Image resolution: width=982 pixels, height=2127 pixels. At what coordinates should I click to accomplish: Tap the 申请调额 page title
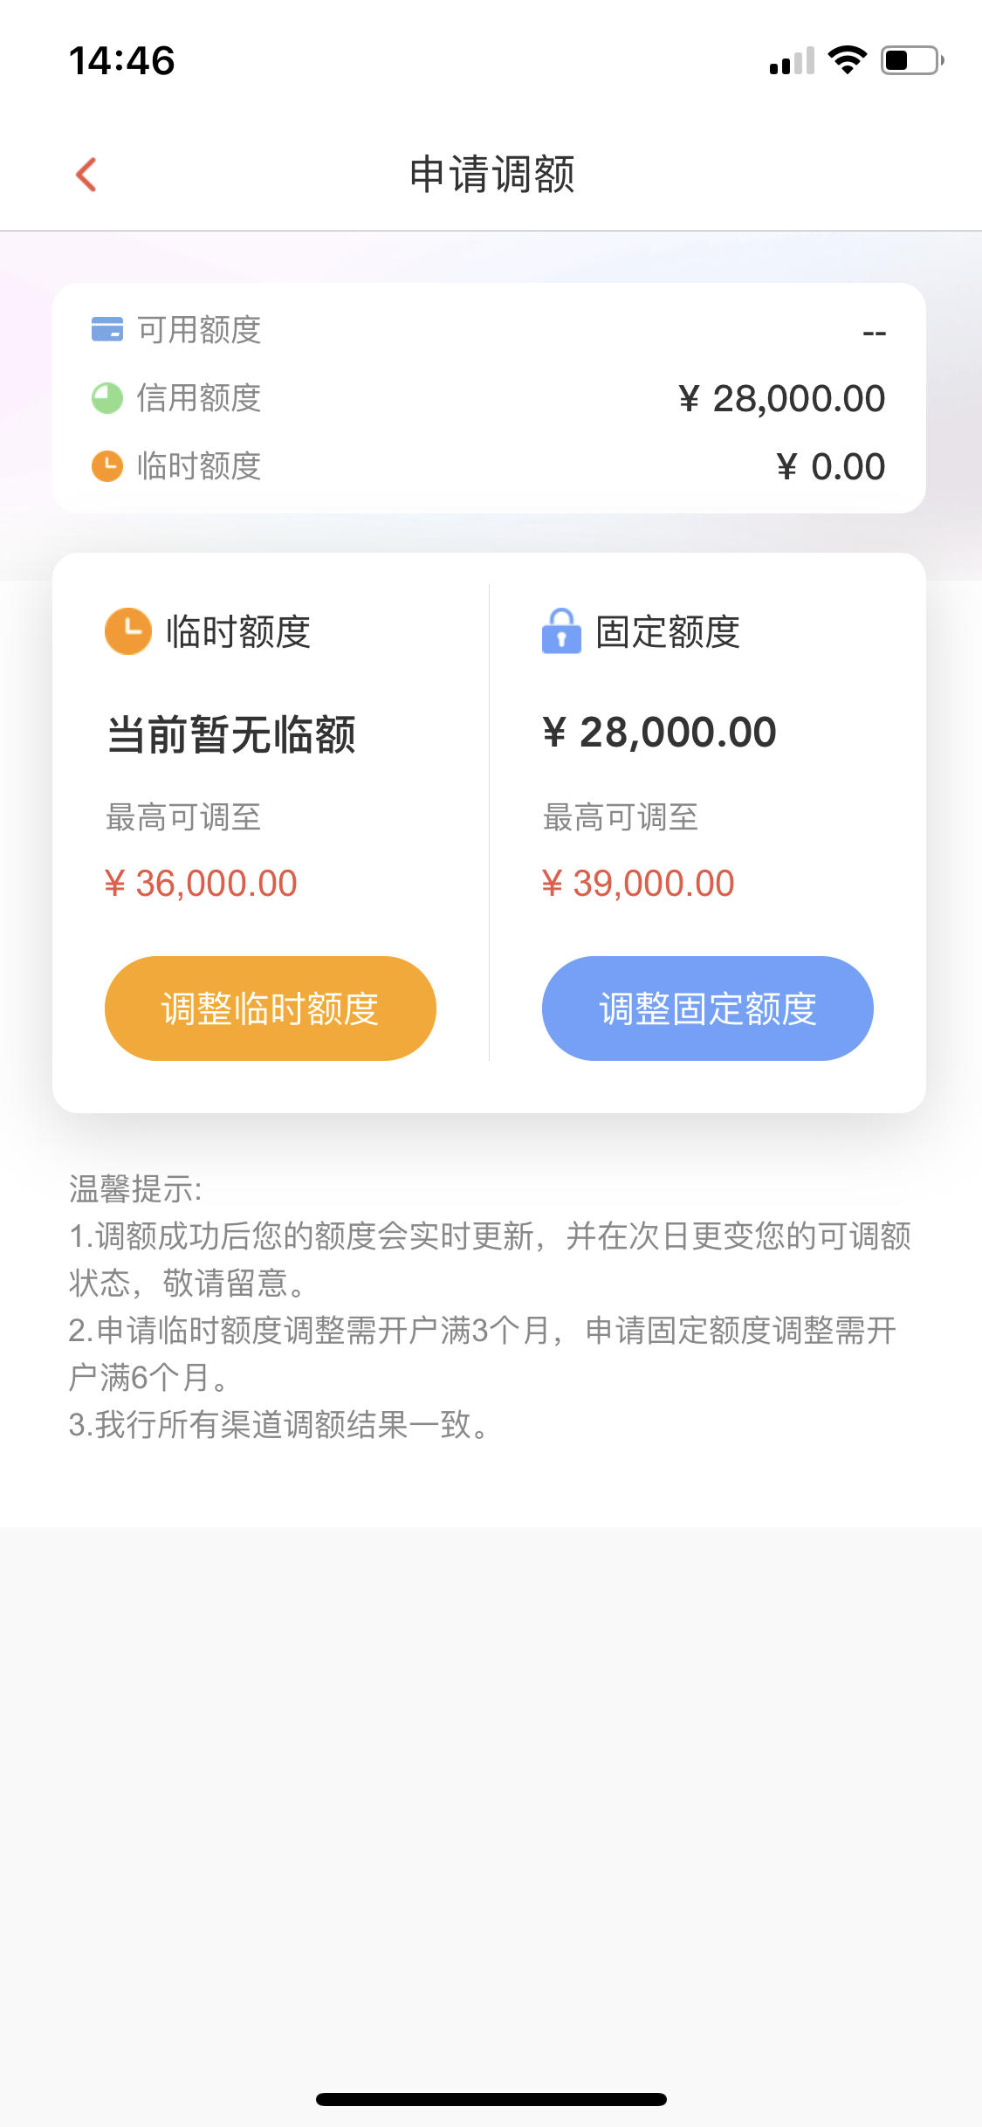click(x=492, y=174)
